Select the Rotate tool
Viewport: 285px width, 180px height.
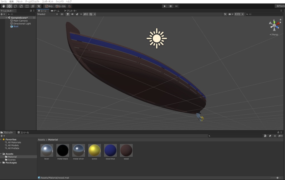[15, 6]
